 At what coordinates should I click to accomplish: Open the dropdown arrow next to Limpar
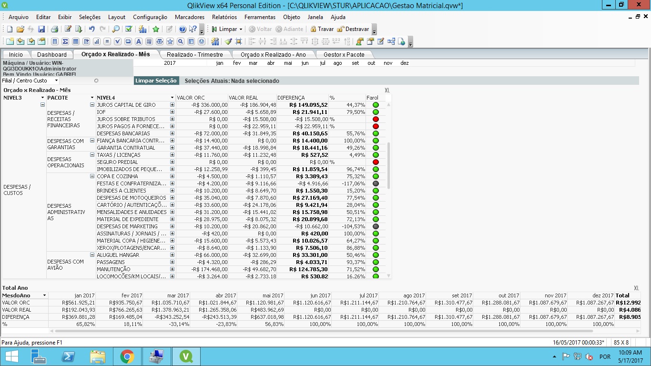point(241,29)
